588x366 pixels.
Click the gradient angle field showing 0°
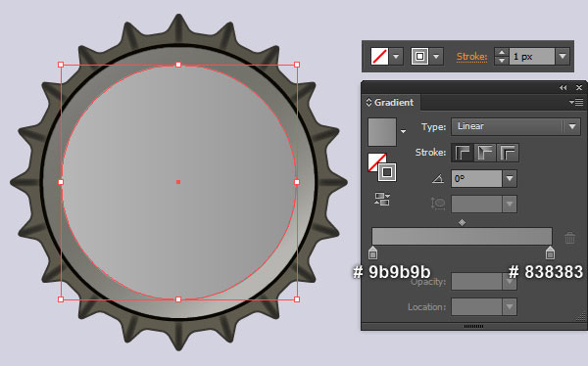(x=476, y=179)
